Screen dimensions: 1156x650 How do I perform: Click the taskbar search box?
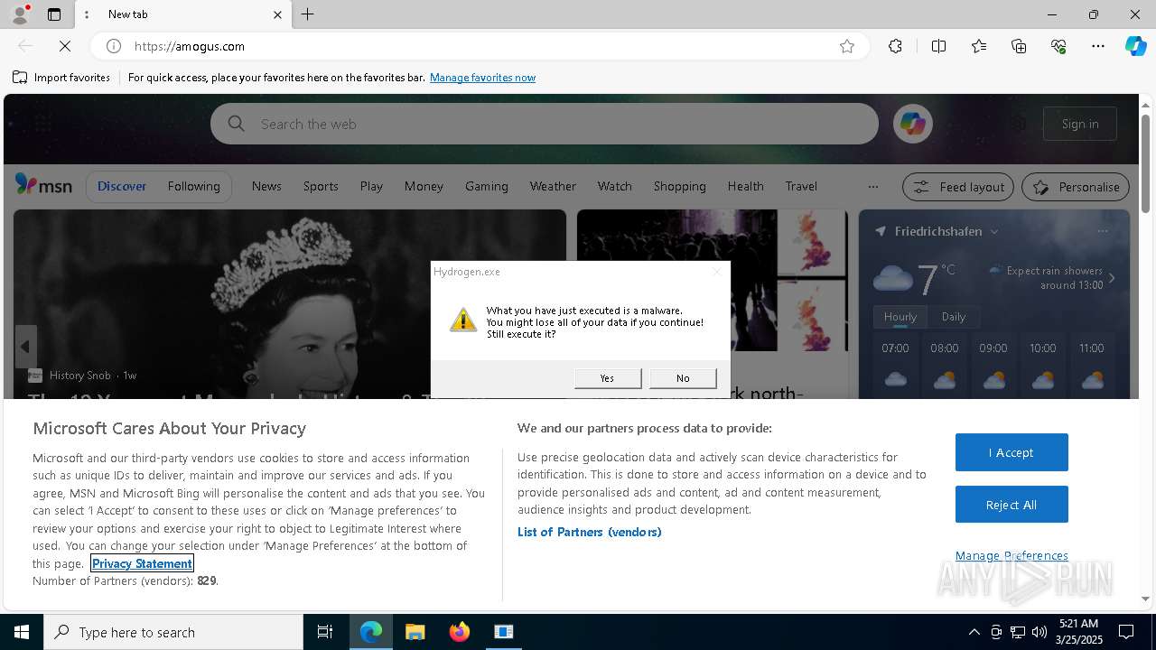pyautogui.click(x=173, y=632)
